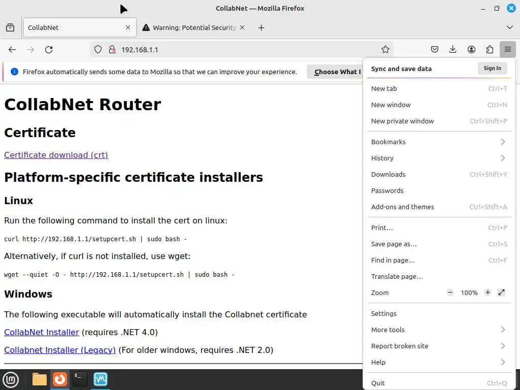The image size is (520, 390).
Task: Click the Firefox account avatar icon
Action: coord(471,50)
